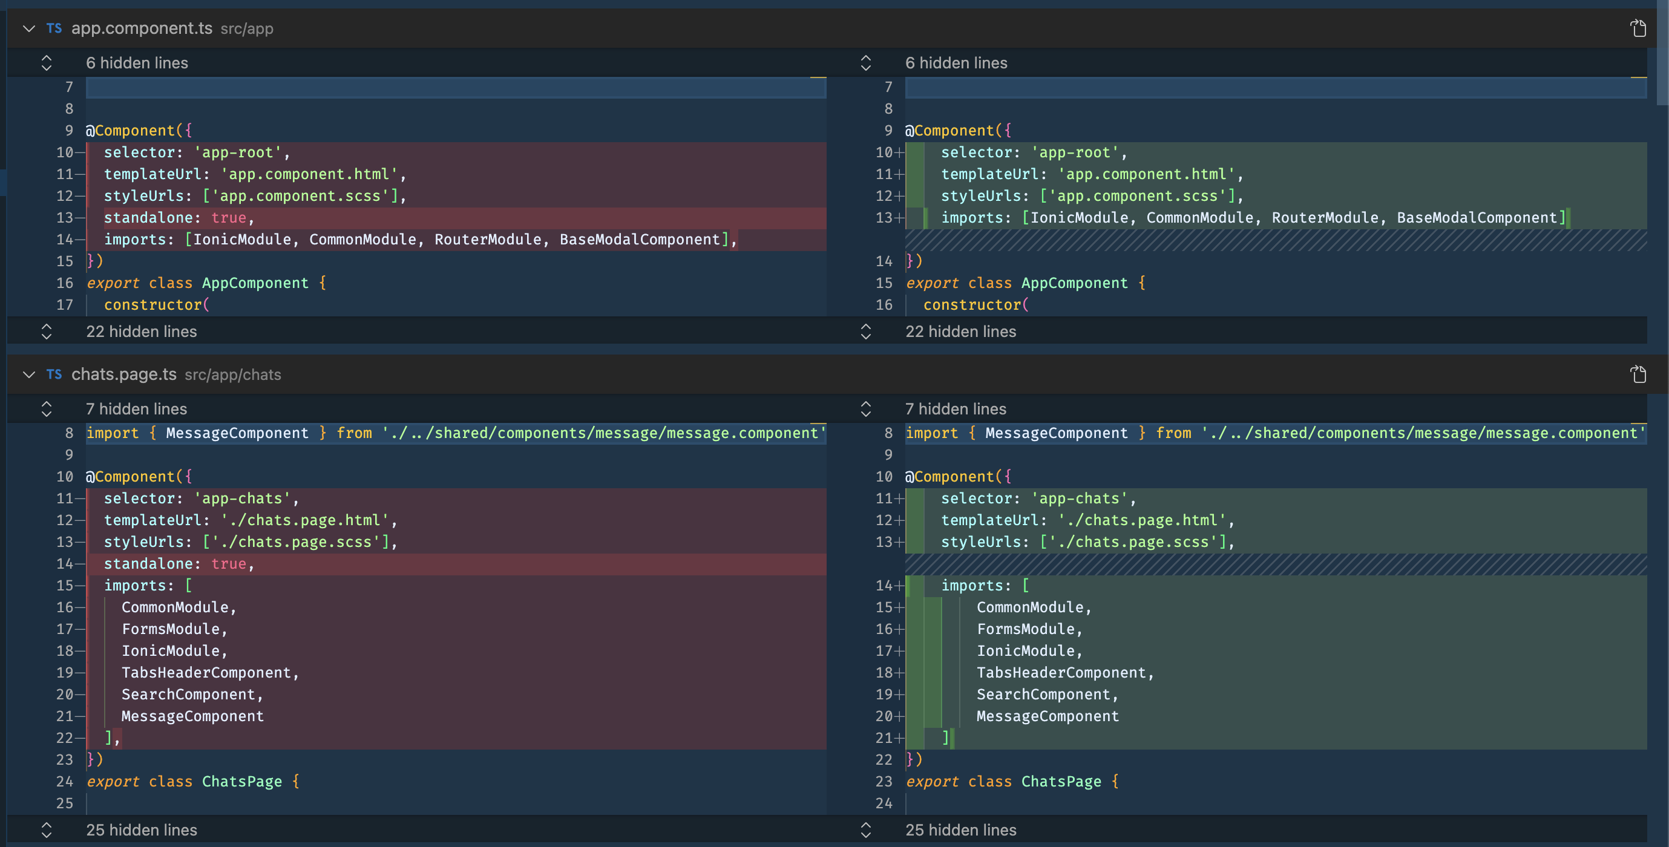Expand 22 hidden lines in left pane
The image size is (1669, 847).
[x=46, y=332]
